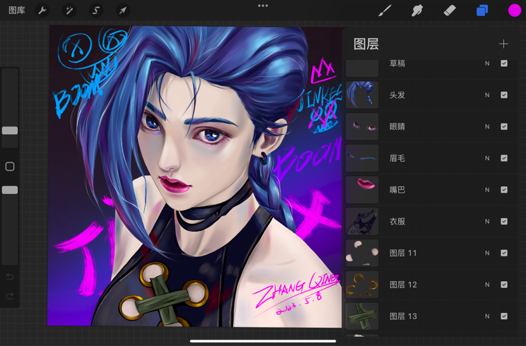Adjust the brush size slider handle
This screenshot has width=526, height=346.
pyautogui.click(x=10, y=130)
